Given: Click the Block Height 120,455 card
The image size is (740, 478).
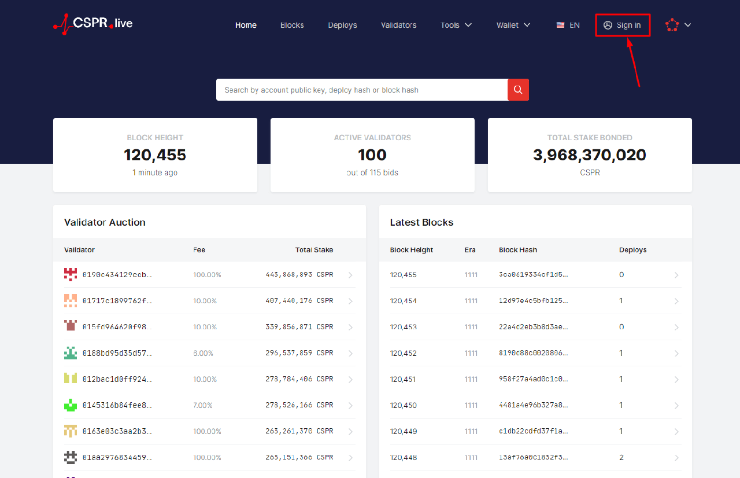Looking at the screenshot, I should click(155, 155).
